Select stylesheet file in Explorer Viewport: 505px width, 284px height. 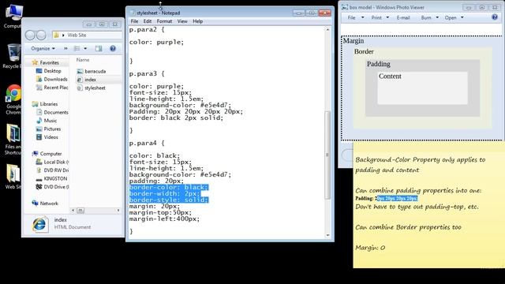pyautogui.click(x=95, y=88)
